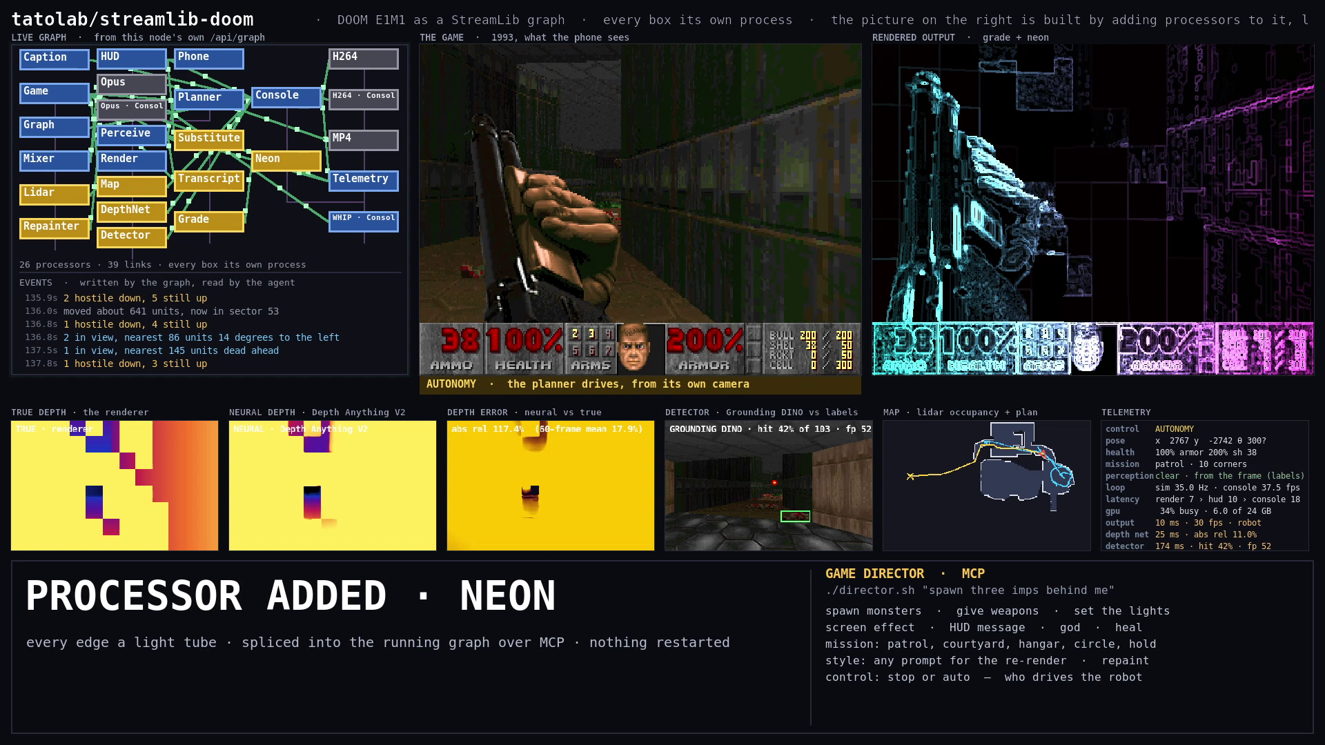1325x745 pixels.
Task: Click event '2 in view, nearest 86 units'
Action: click(202, 337)
